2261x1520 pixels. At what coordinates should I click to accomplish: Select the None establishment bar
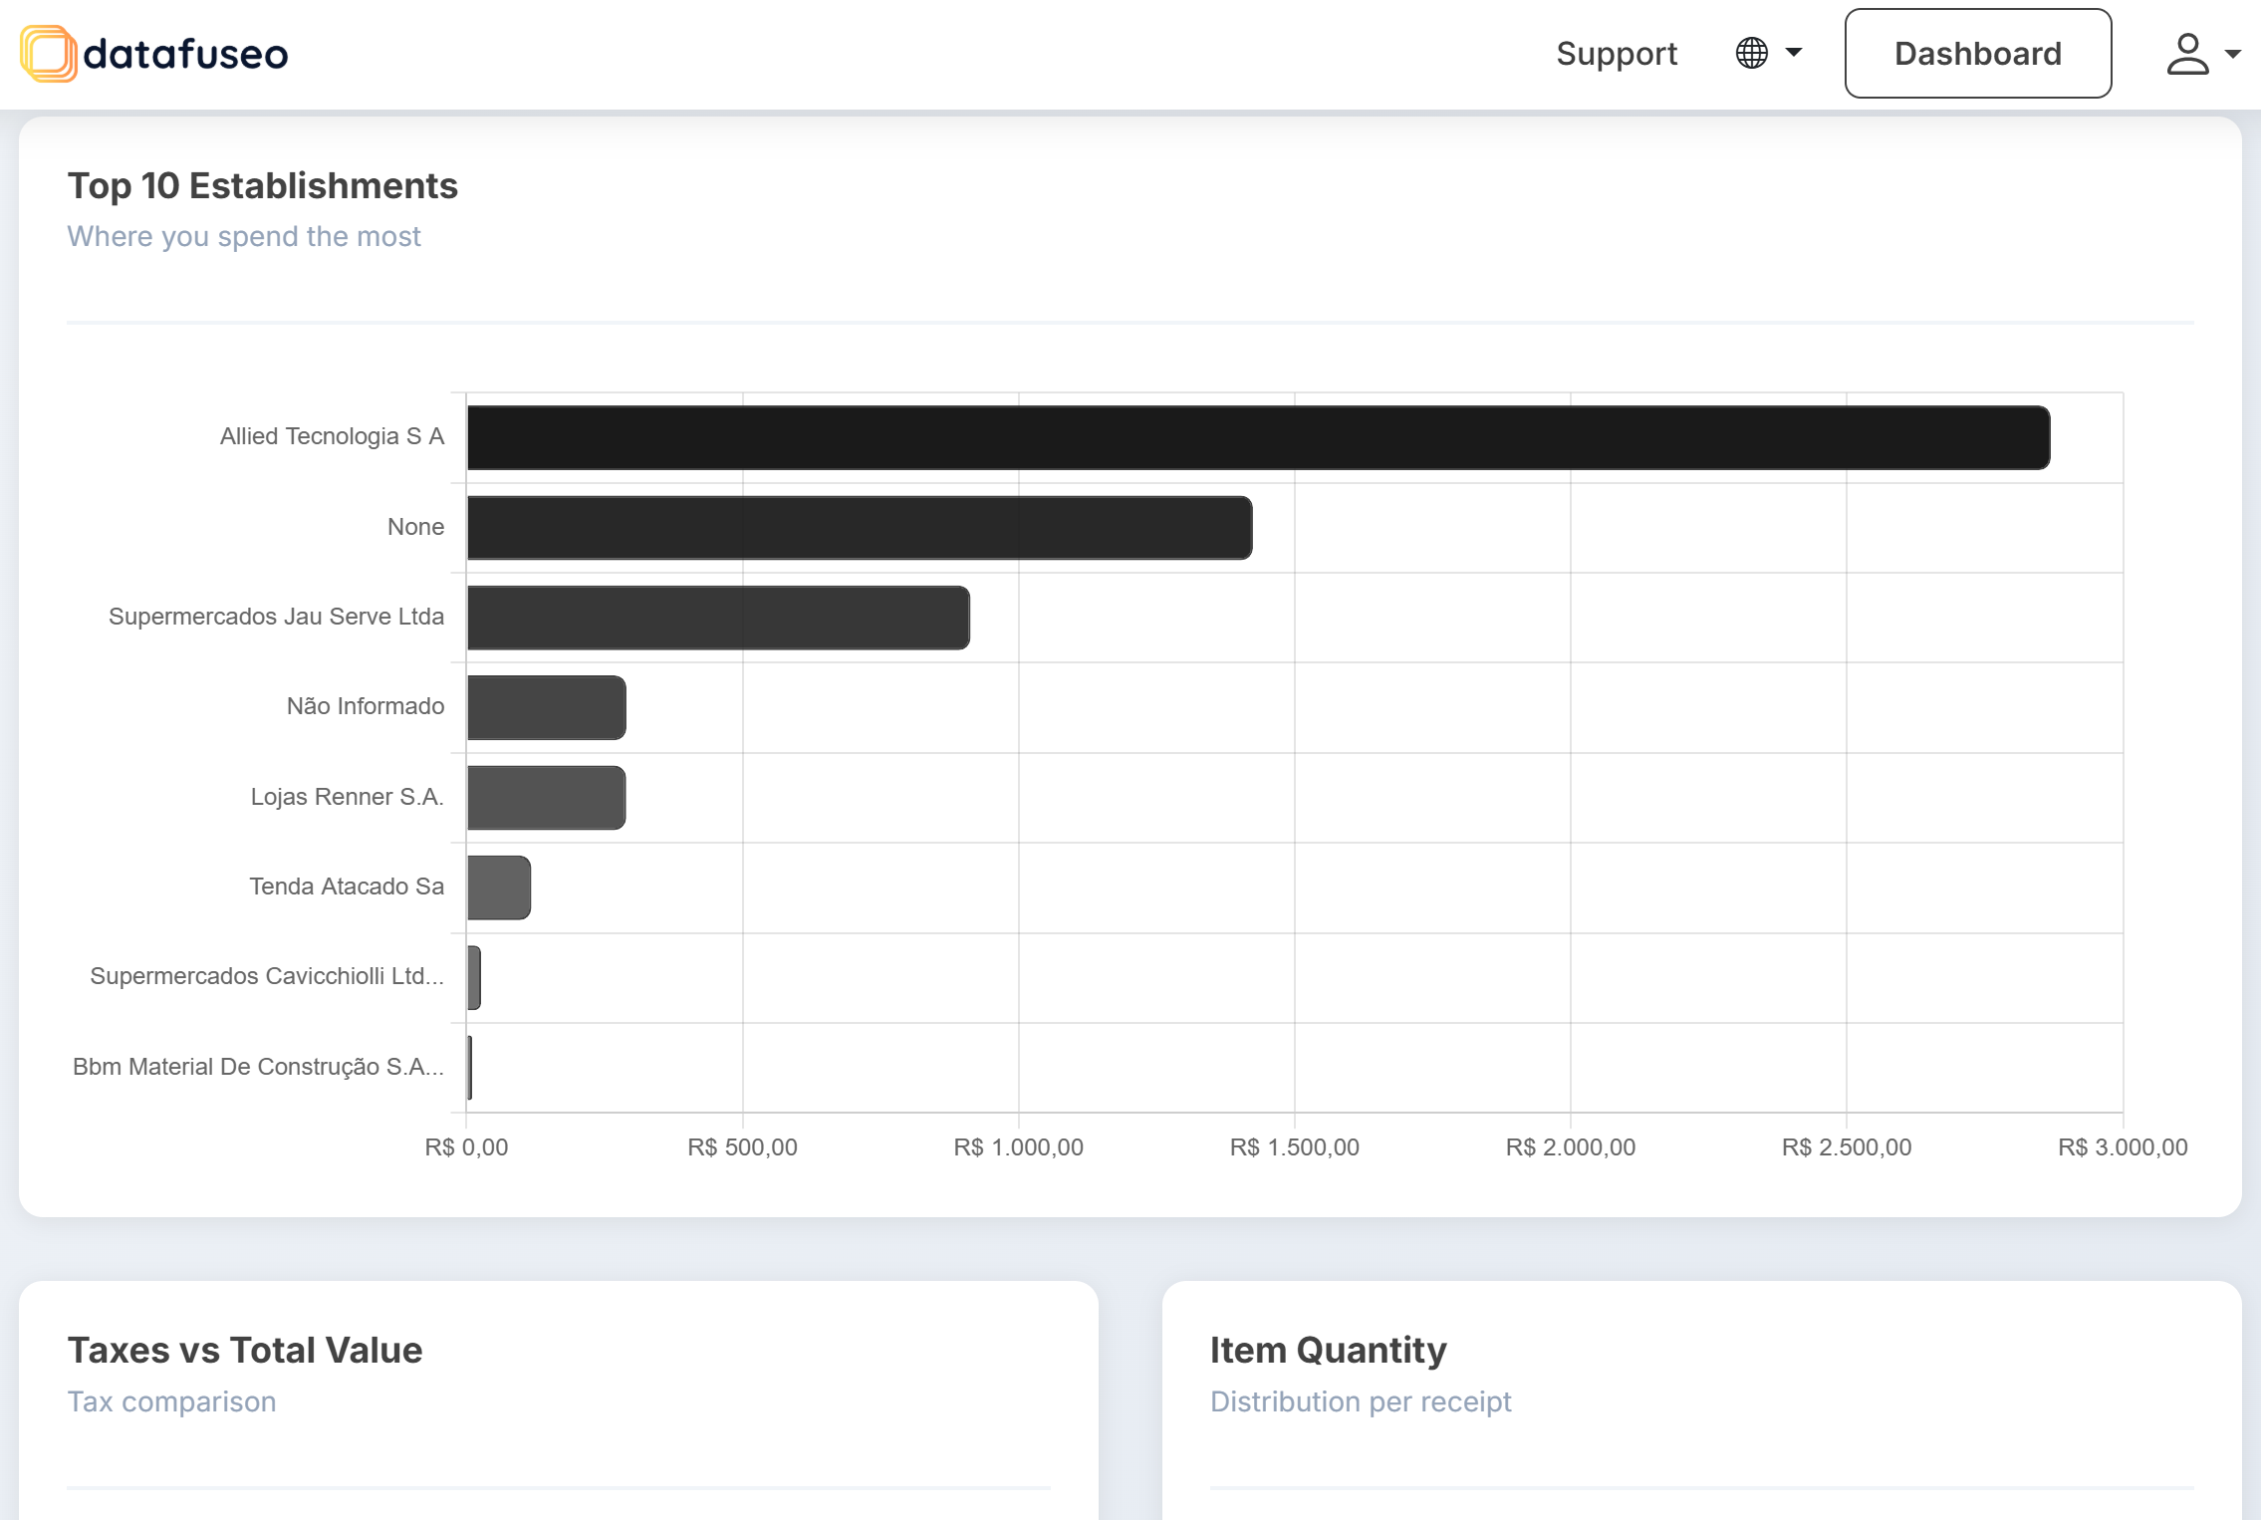[x=859, y=528]
